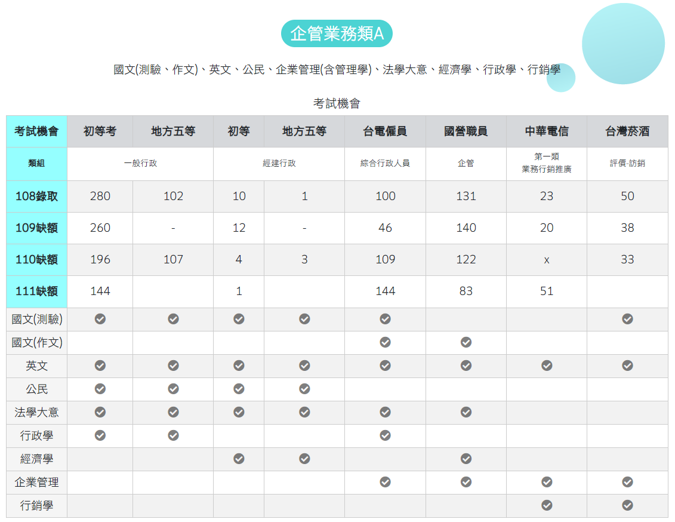Select the 企業管理 checkmark under 國營職員
Viewport: 675px width, 522px height.
click(466, 482)
